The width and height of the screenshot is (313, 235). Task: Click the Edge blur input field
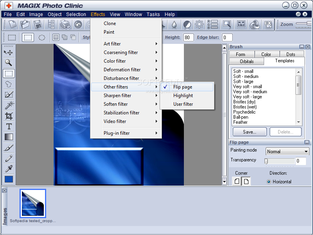pyautogui.click(x=227, y=37)
